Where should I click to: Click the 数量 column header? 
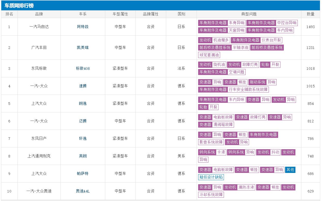point(310,14)
